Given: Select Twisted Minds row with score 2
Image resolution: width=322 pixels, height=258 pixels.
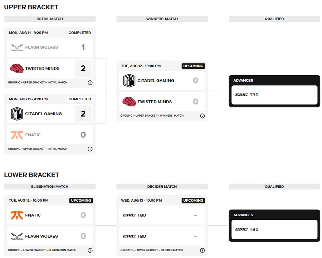Looking at the screenshot, I should click(50, 69).
